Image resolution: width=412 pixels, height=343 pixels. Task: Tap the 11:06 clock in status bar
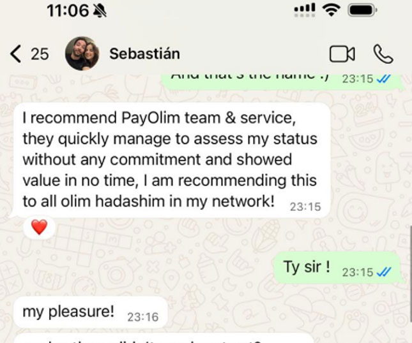[x=68, y=11]
